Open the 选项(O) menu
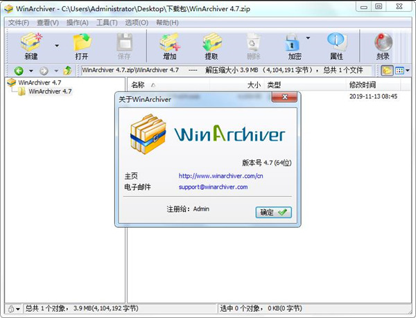416x318 pixels. tap(137, 23)
